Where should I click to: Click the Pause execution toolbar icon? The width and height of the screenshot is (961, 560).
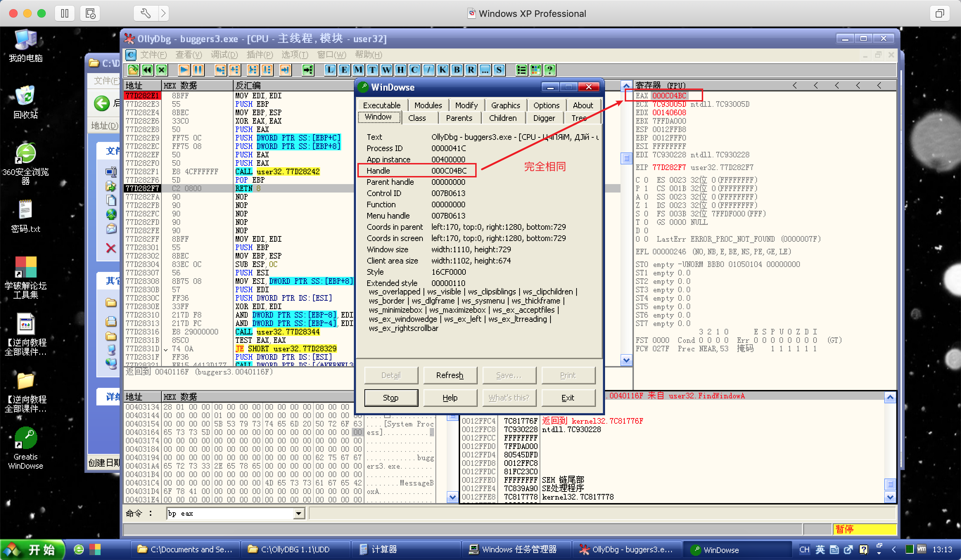198,70
